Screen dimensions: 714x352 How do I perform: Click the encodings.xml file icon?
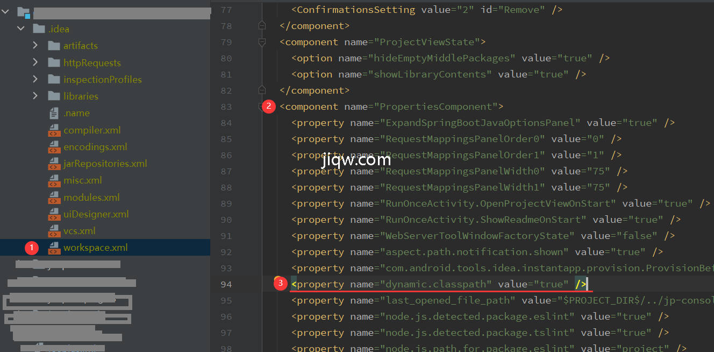(54, 147)
